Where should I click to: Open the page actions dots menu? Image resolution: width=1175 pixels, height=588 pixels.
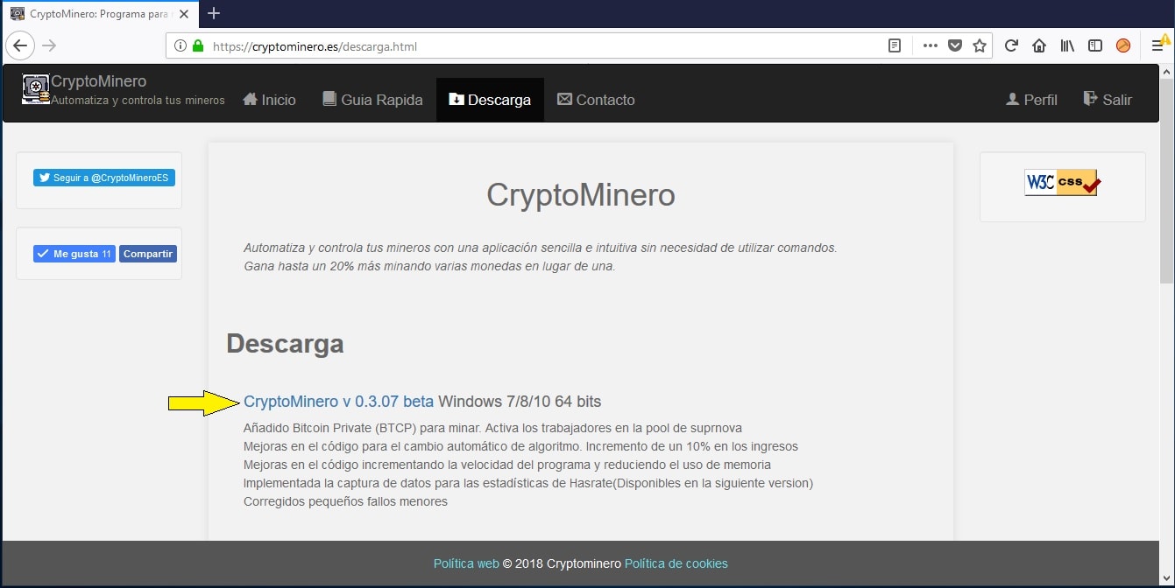tap(930, 45)
